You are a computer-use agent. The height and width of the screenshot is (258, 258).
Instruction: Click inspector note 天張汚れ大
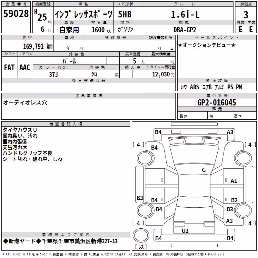[x=15, y=147]
